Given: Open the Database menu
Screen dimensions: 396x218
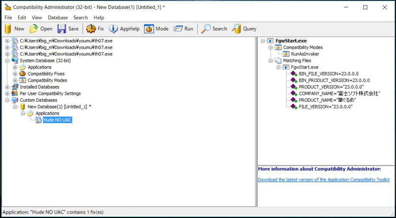Looking at the screenshot, I should [x=58, y=18].
